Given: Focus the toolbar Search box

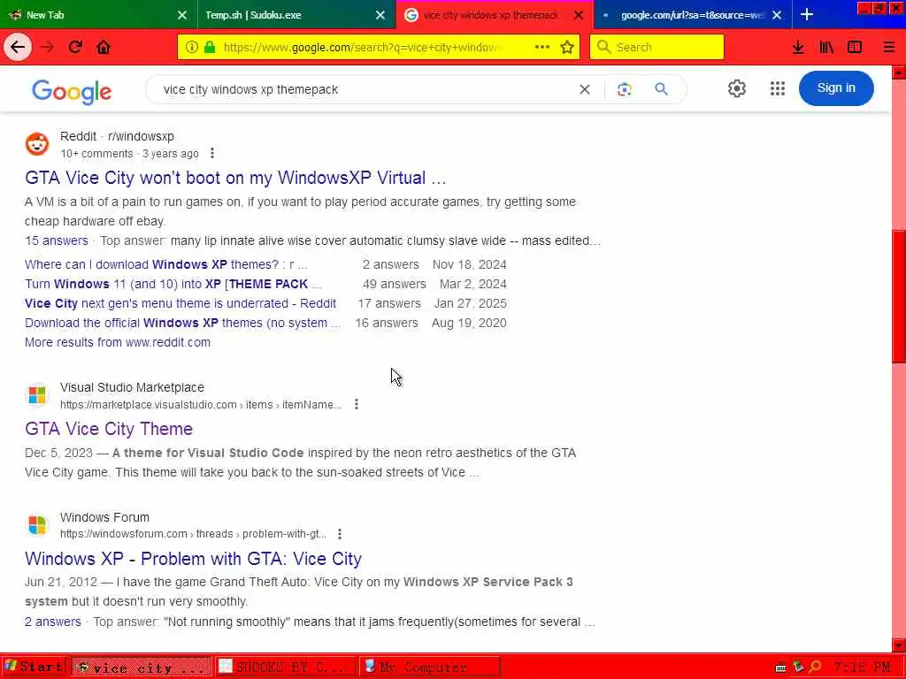Looking at the screenshot, I should click(657, 47).
